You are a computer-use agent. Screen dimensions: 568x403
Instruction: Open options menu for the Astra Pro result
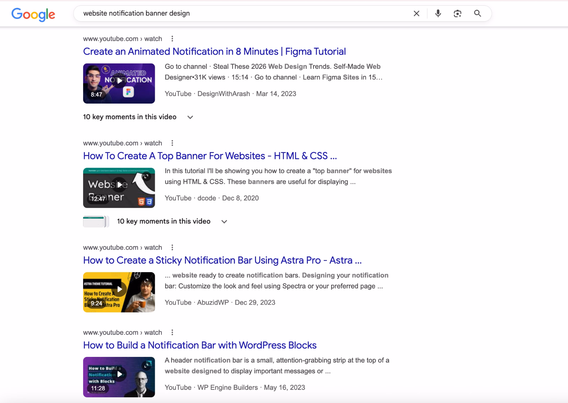click(173, 247)
